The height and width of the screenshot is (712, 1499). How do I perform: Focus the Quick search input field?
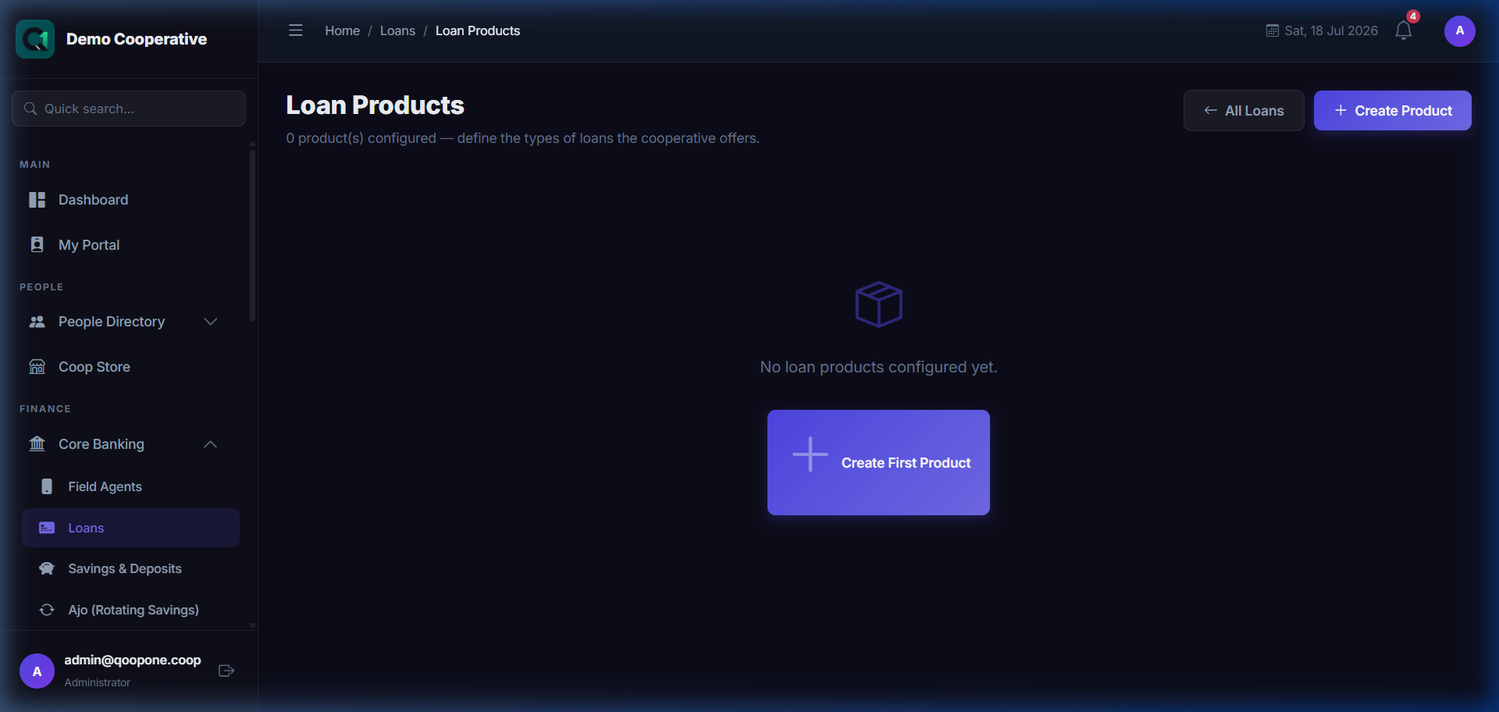[x=129, y=109]
